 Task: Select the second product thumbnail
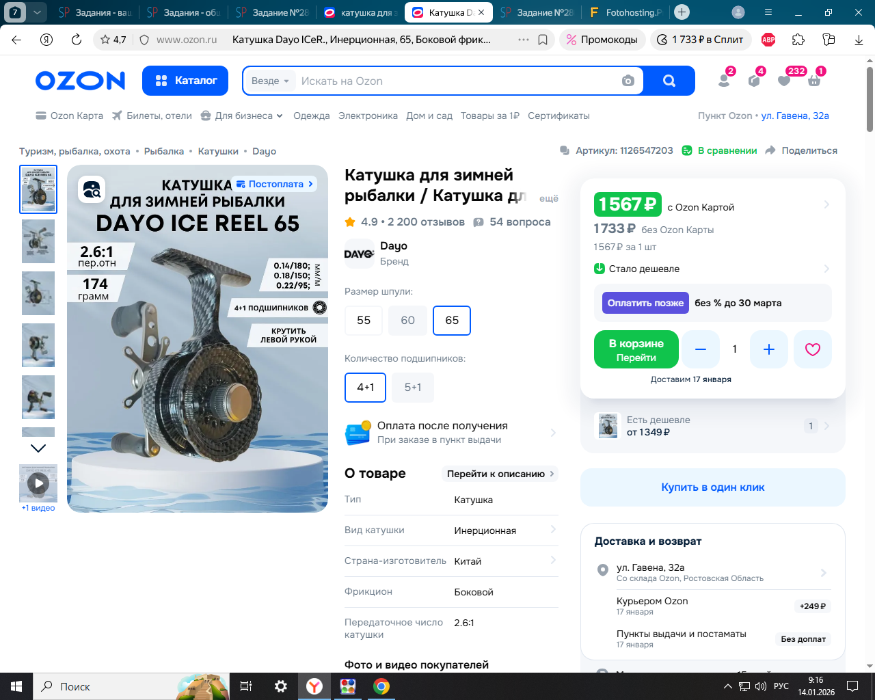38,241
